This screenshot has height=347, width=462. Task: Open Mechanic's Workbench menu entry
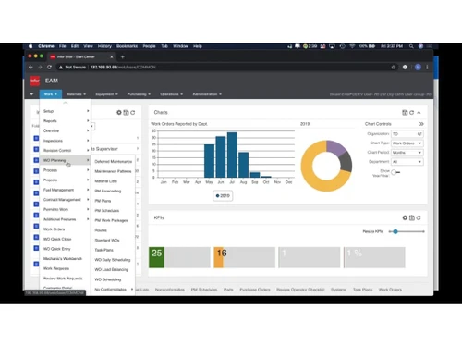(x=66, y=259)
